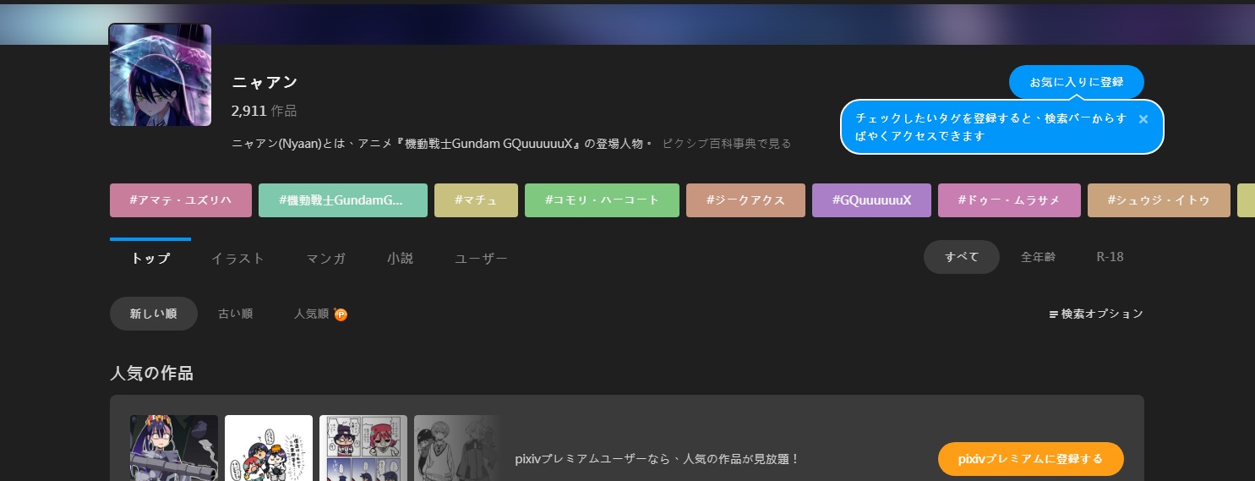Click the お気に入りに登録 button
Viewport: 1255px width, 481px height.
click(1076, 82)
